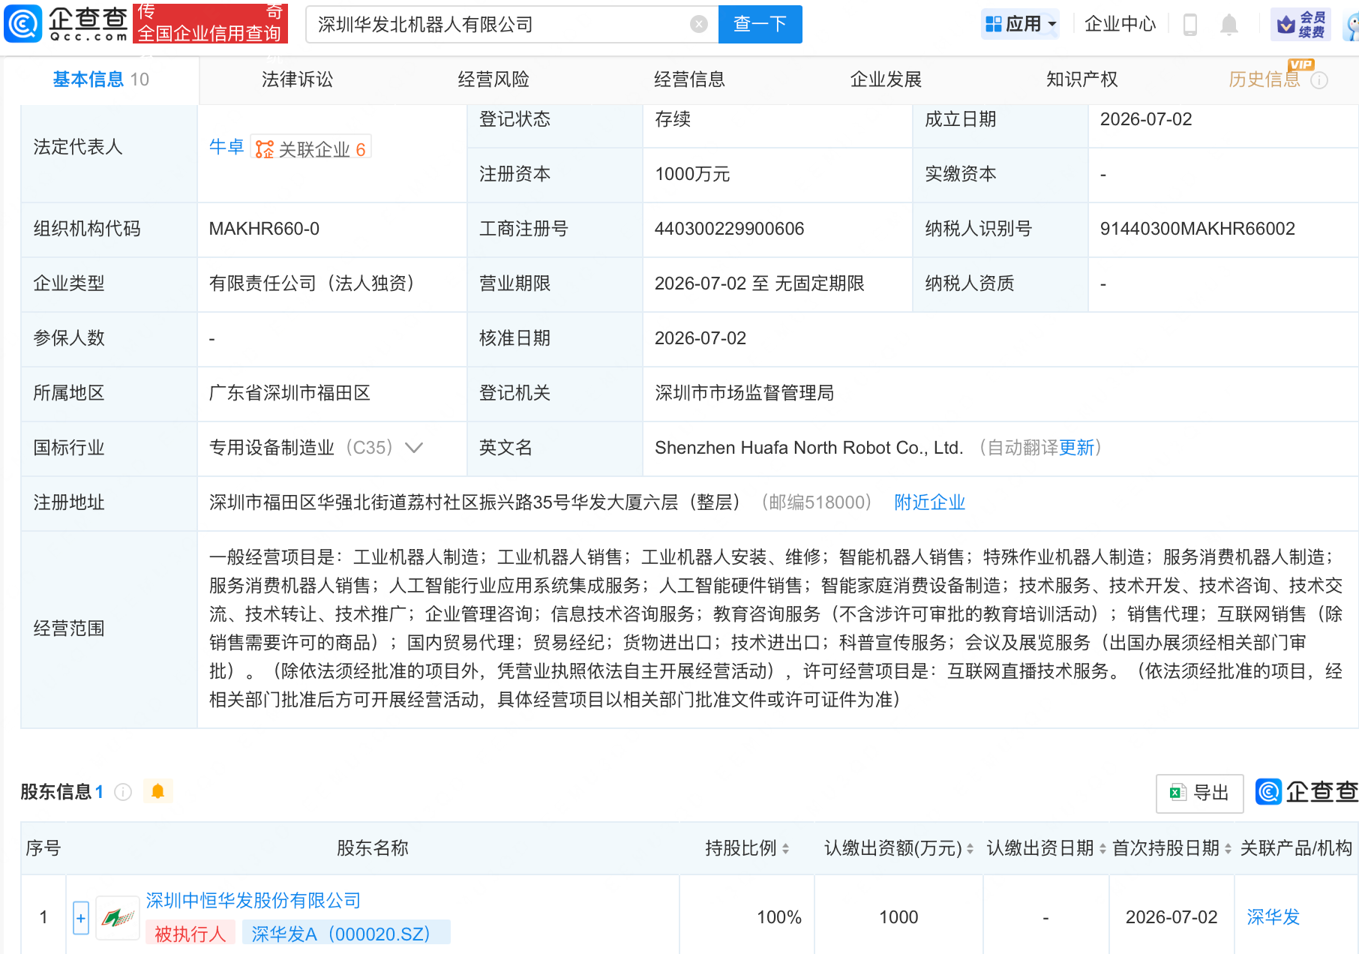
Task: Expand the 国标行业 chevron
Action: pos(414,448)
